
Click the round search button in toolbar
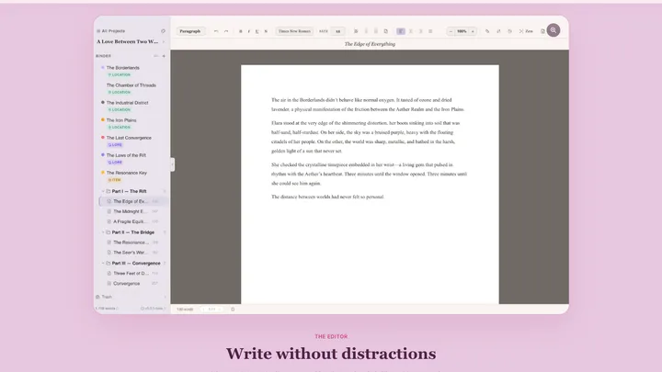tap(553, 30)
